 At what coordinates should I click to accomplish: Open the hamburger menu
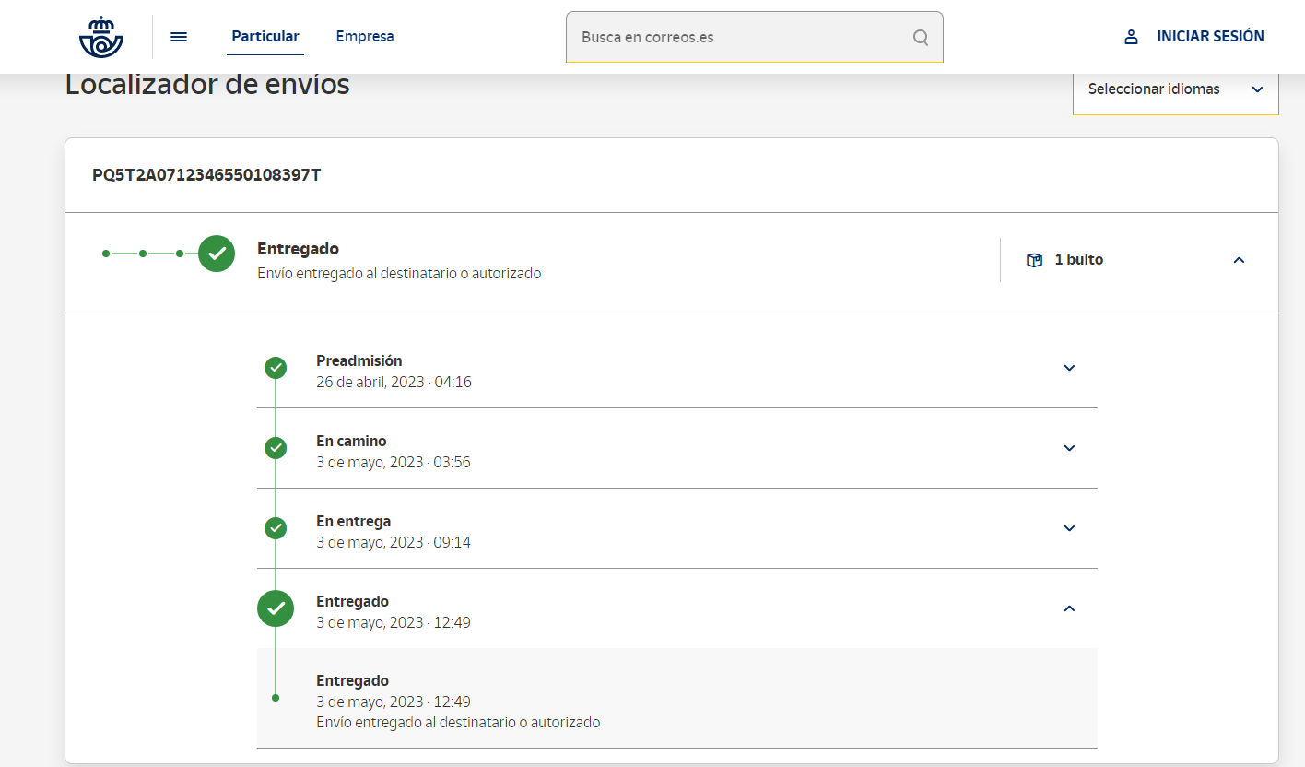tap(179, 37)
